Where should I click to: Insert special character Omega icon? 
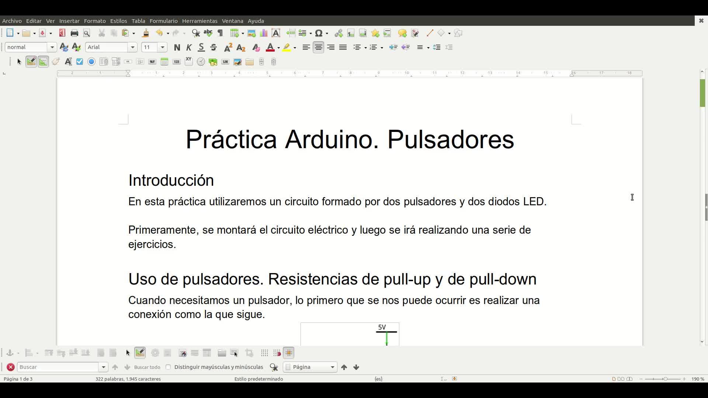tap(319, 33)
